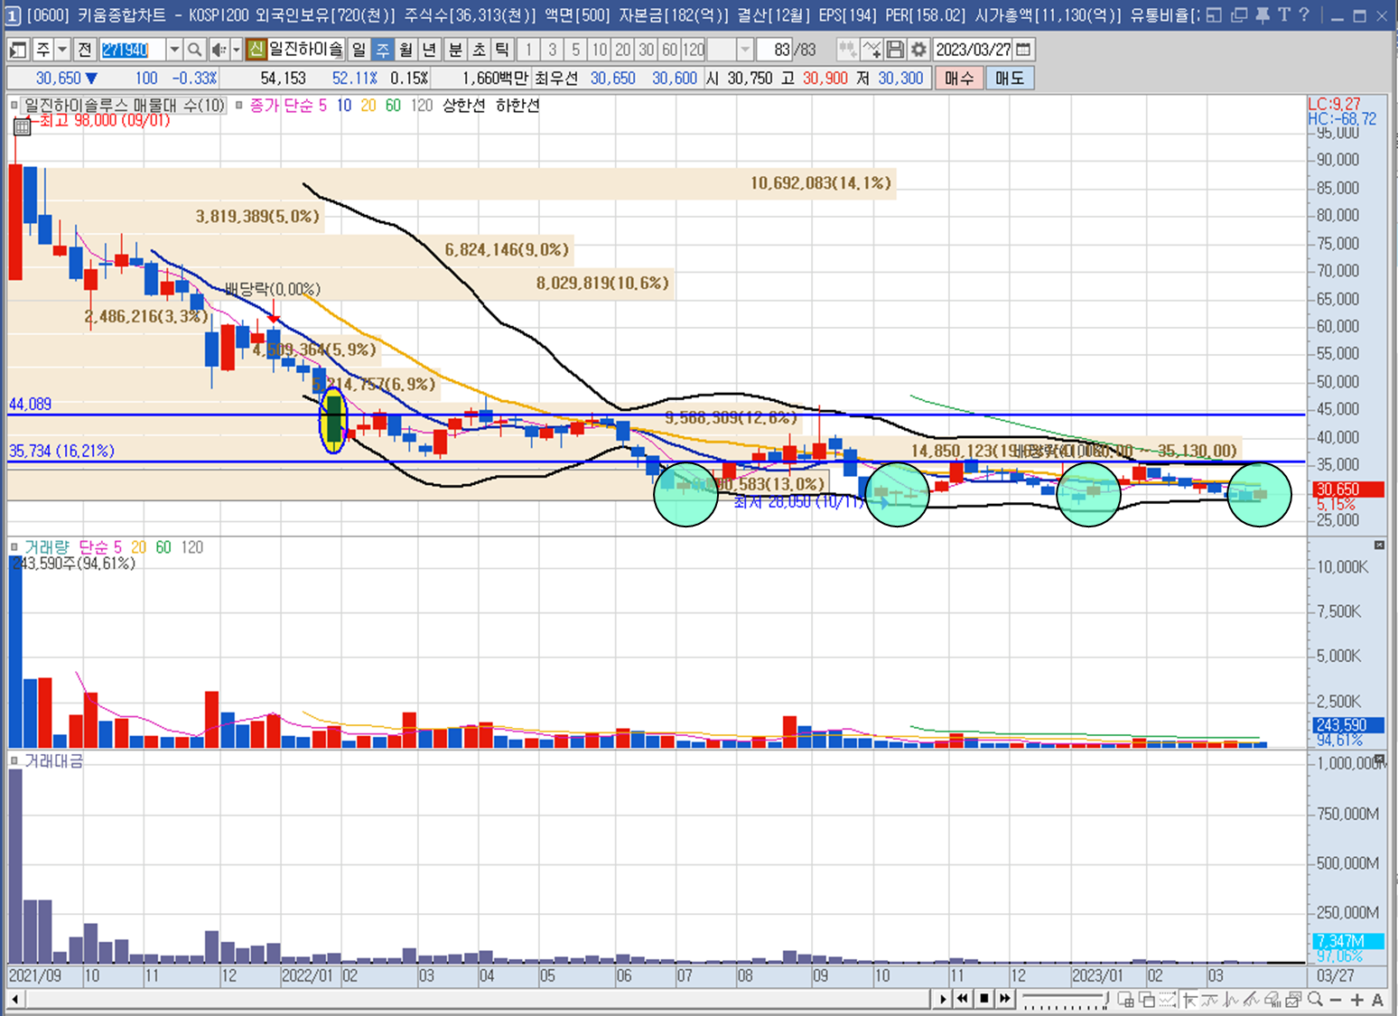1398x1016 pixels.
Task: Click the small expand box on volume panel right
Action: pyautogui.click(x=1379, y=545)
